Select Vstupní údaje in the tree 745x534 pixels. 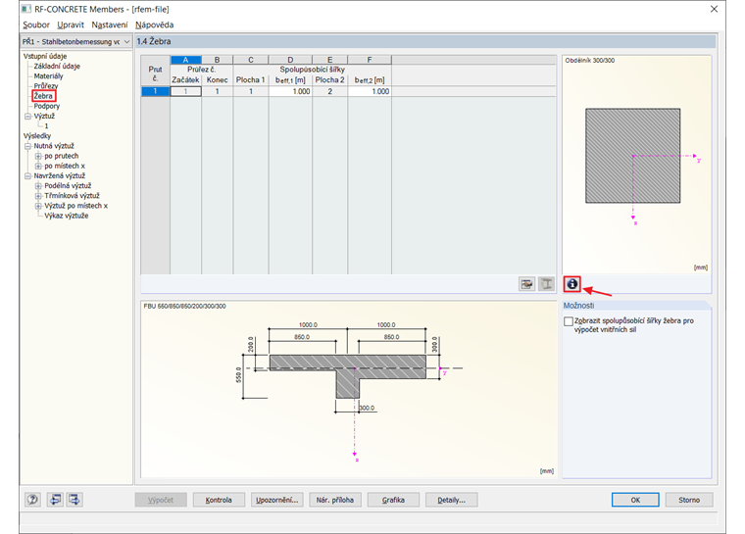pos(45,56)
